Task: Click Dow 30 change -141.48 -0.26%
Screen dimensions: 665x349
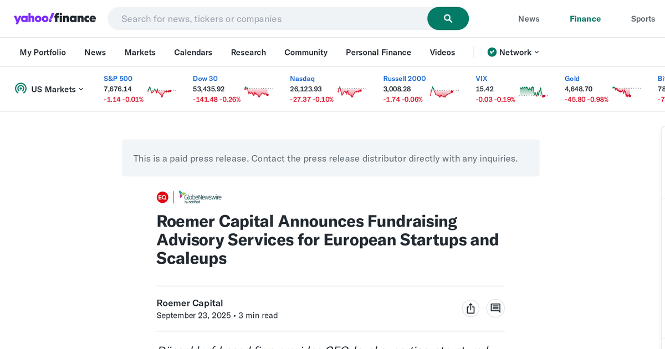Action: pos(217,100)
